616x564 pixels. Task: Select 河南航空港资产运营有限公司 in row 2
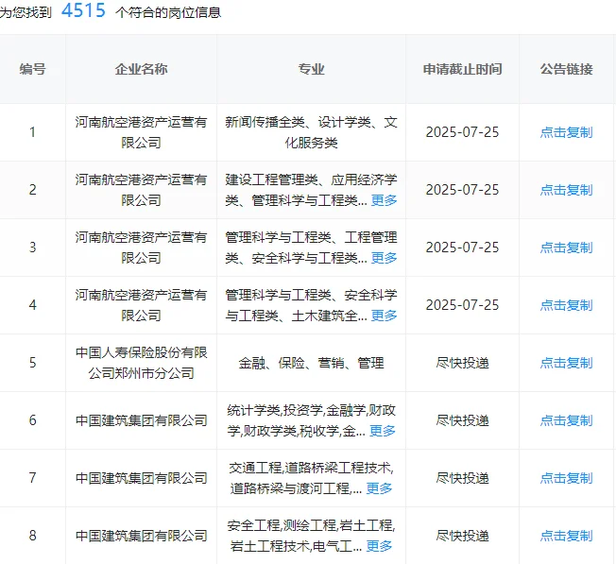(141, 190)
